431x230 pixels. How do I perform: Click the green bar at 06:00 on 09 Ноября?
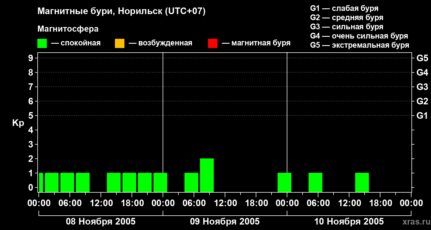click(x=191, y=182)
